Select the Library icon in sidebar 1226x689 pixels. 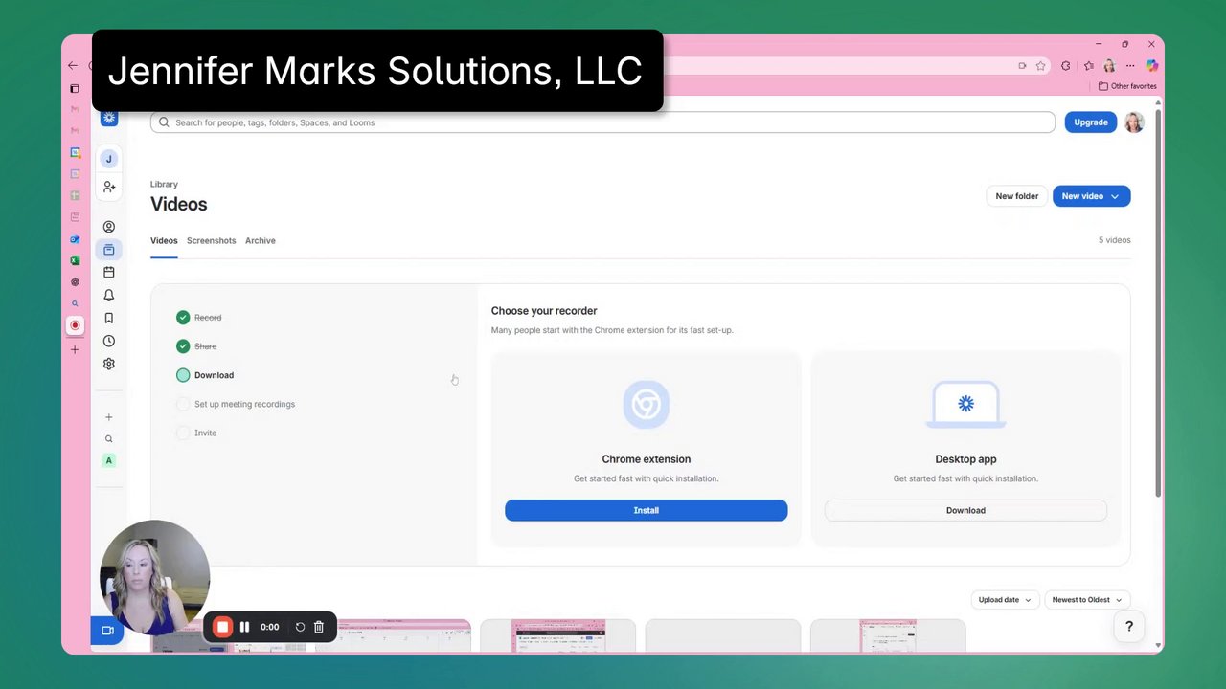click(109, 250)
